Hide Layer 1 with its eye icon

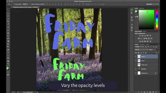[136, 61]
